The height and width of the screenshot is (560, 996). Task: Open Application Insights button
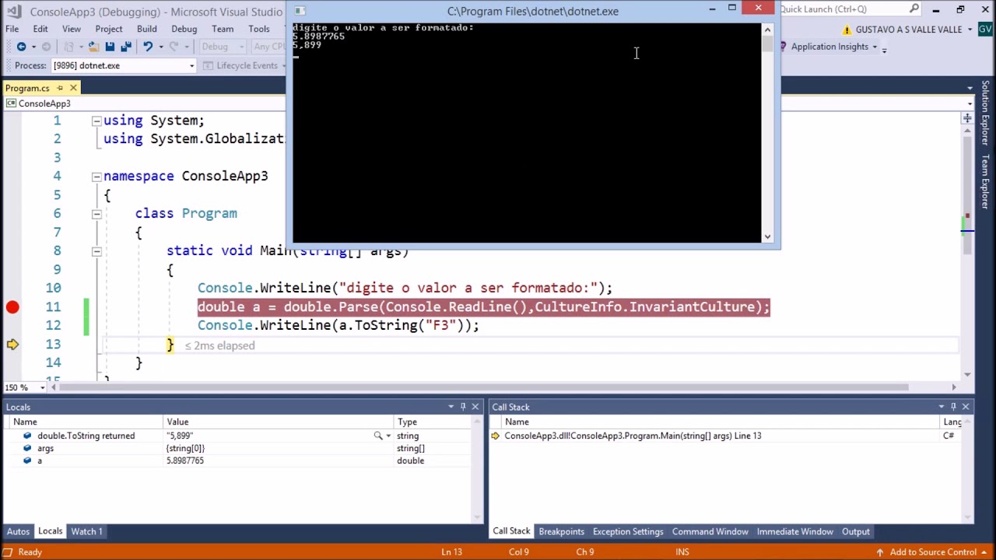pyautogui.click(x=829, y=47)
